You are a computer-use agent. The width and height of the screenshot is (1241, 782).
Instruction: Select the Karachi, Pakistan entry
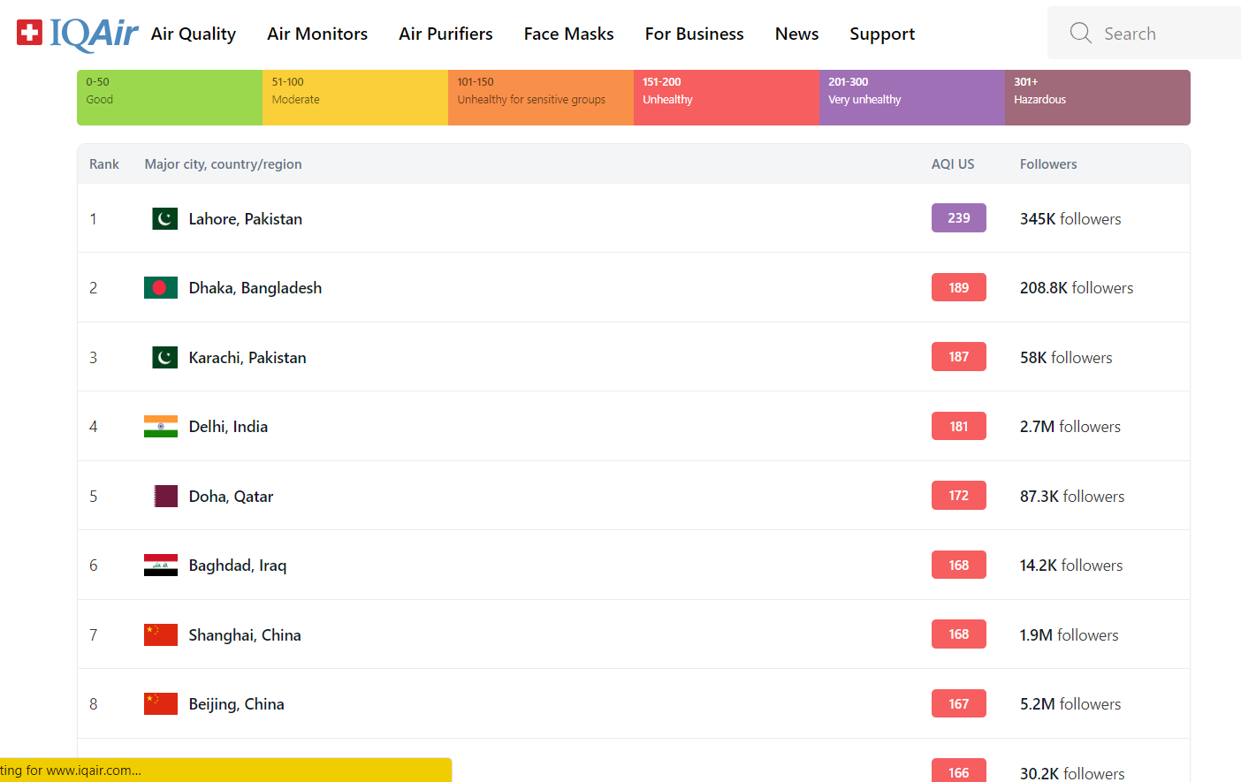247,358
